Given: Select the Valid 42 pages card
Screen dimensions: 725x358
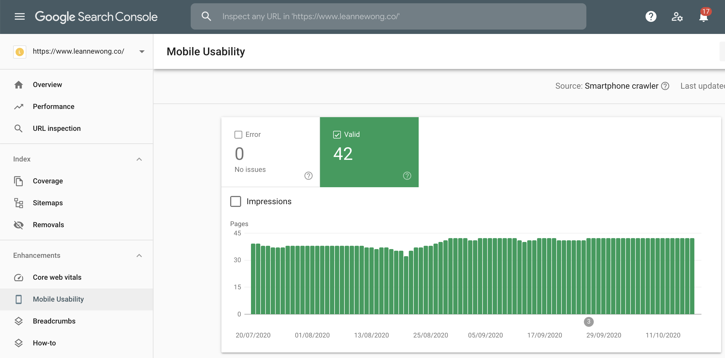Looking at the screenshot, I should pyautogui.click(x=369, y=152).
